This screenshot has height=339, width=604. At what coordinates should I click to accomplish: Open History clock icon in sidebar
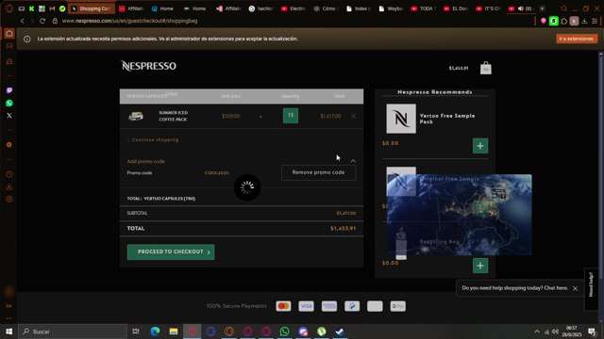pos(9,174)
